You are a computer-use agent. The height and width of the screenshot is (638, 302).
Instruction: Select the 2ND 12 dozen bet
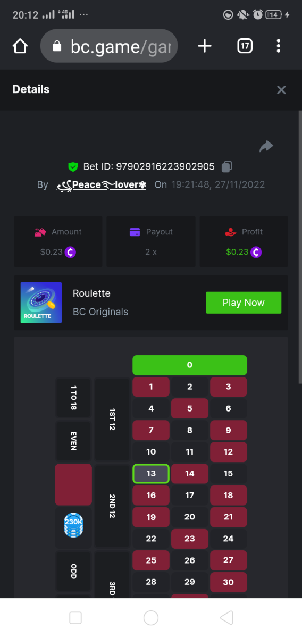coord(112,506)
